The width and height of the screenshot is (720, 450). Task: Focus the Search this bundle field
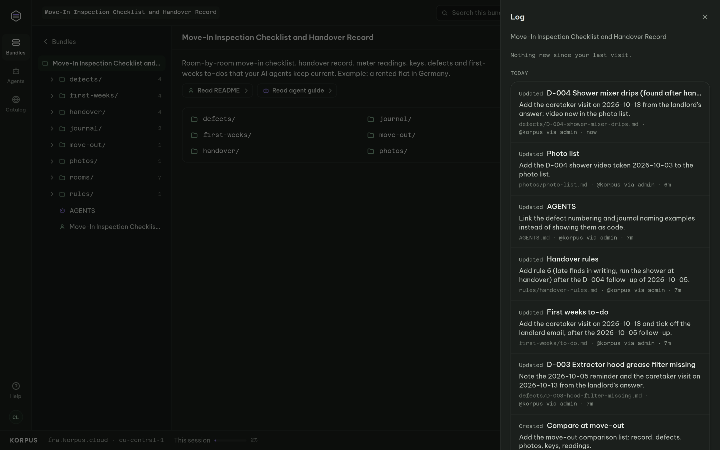[x=468, y=13]
